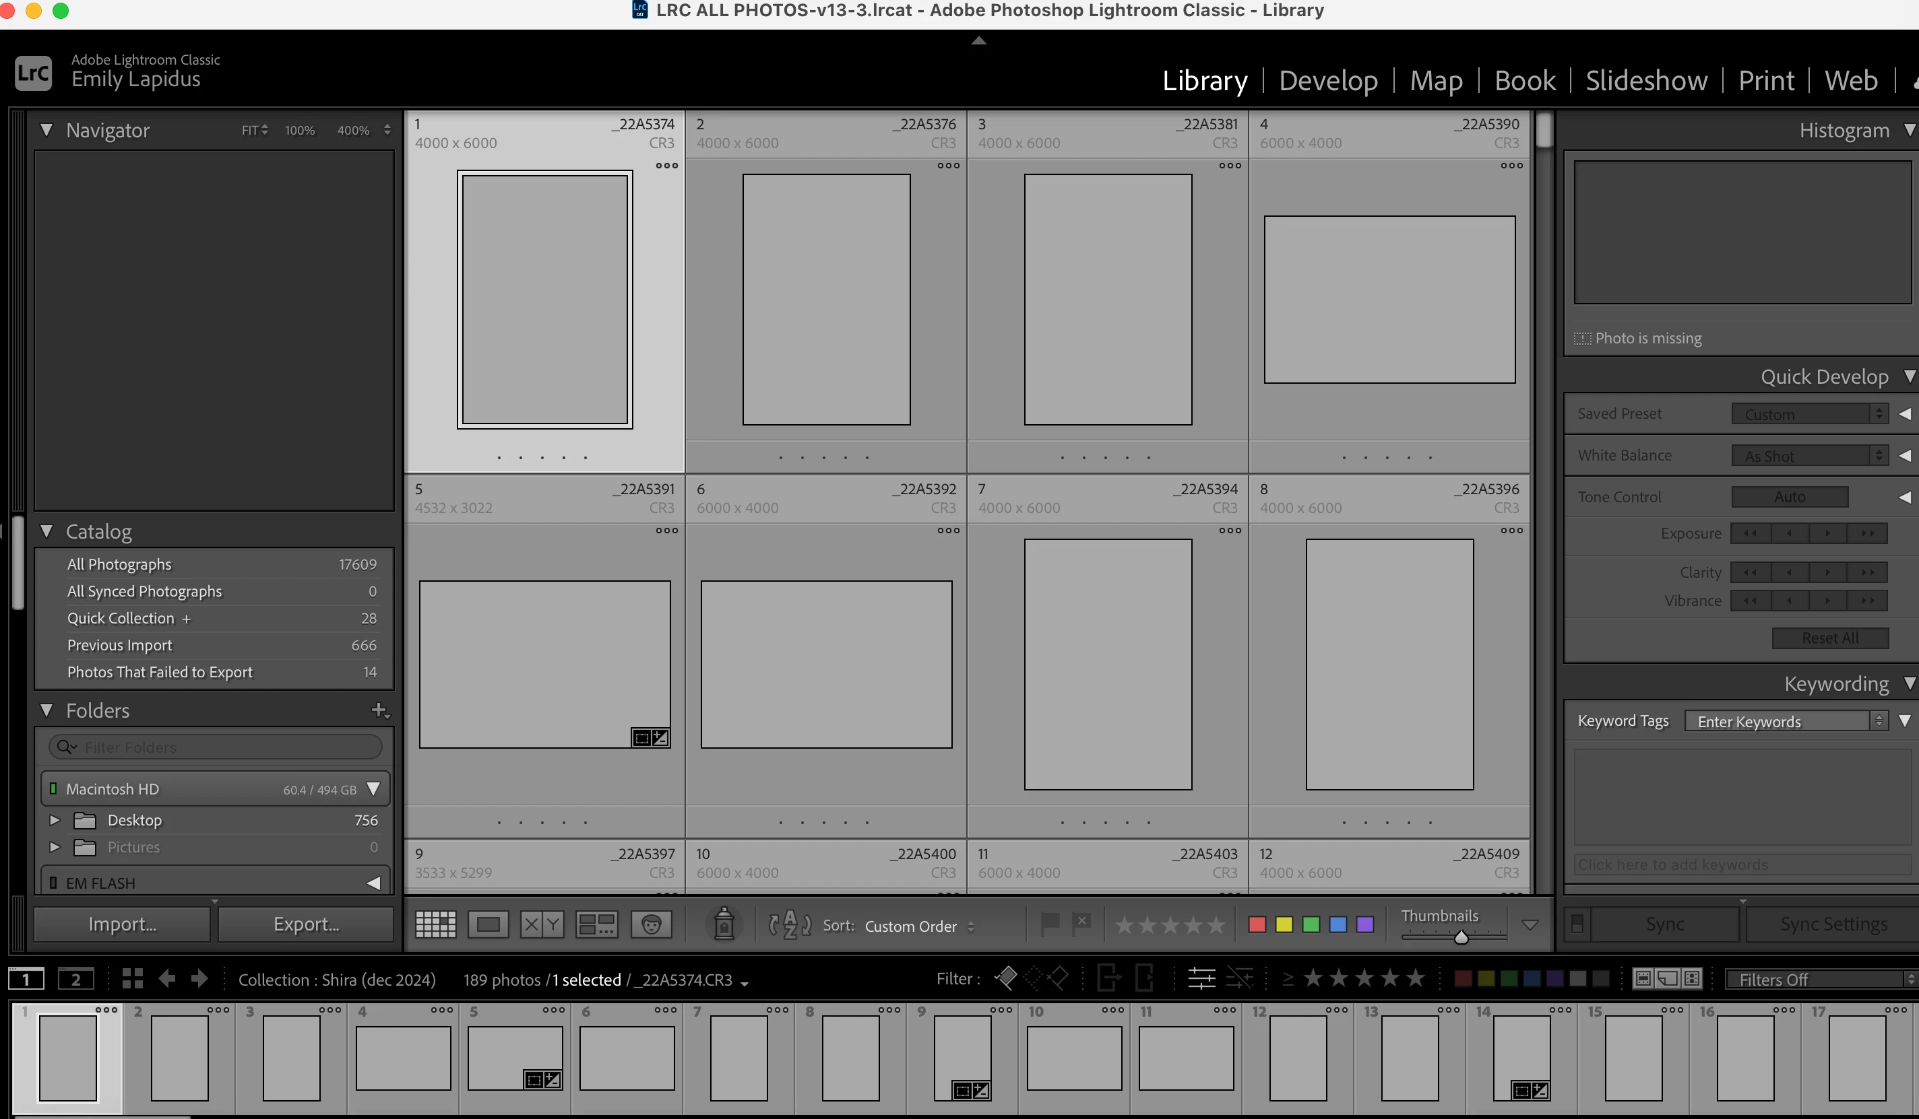This screenshot has width=1919, height=1119.
Task: Open Survey view icon
Action: pyautogui.click(x=596, y=924)
